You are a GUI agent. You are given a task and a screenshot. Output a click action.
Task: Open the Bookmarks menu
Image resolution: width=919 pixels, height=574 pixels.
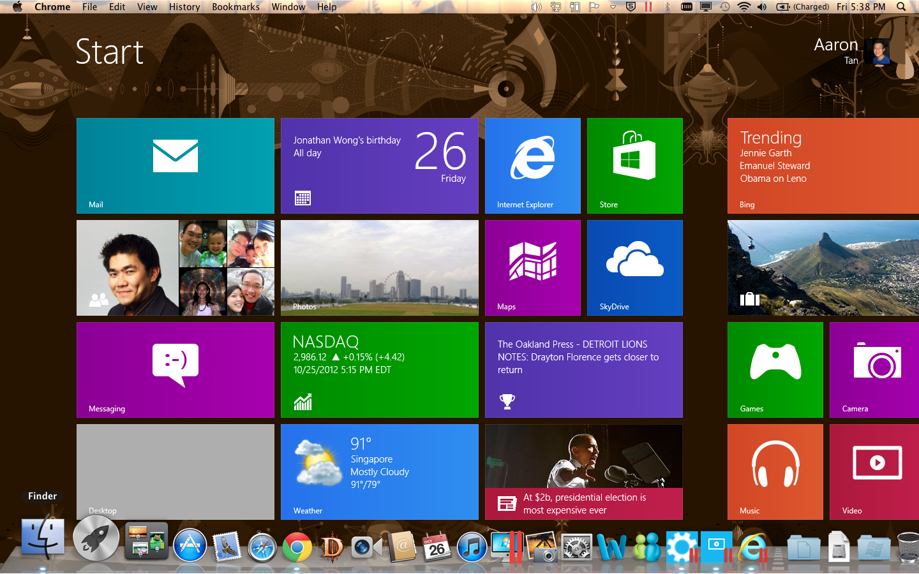click(x=235, y=7)
